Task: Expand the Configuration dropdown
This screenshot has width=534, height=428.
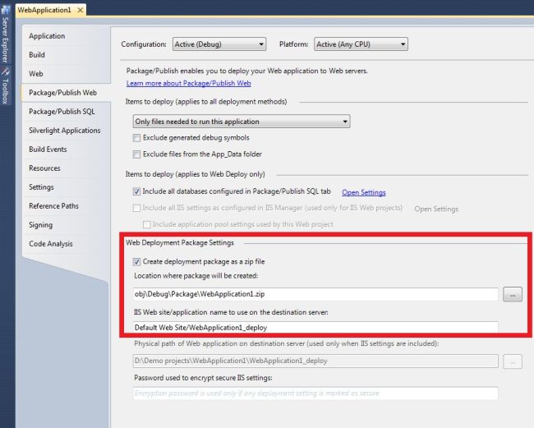Action: tap(219, 44)
